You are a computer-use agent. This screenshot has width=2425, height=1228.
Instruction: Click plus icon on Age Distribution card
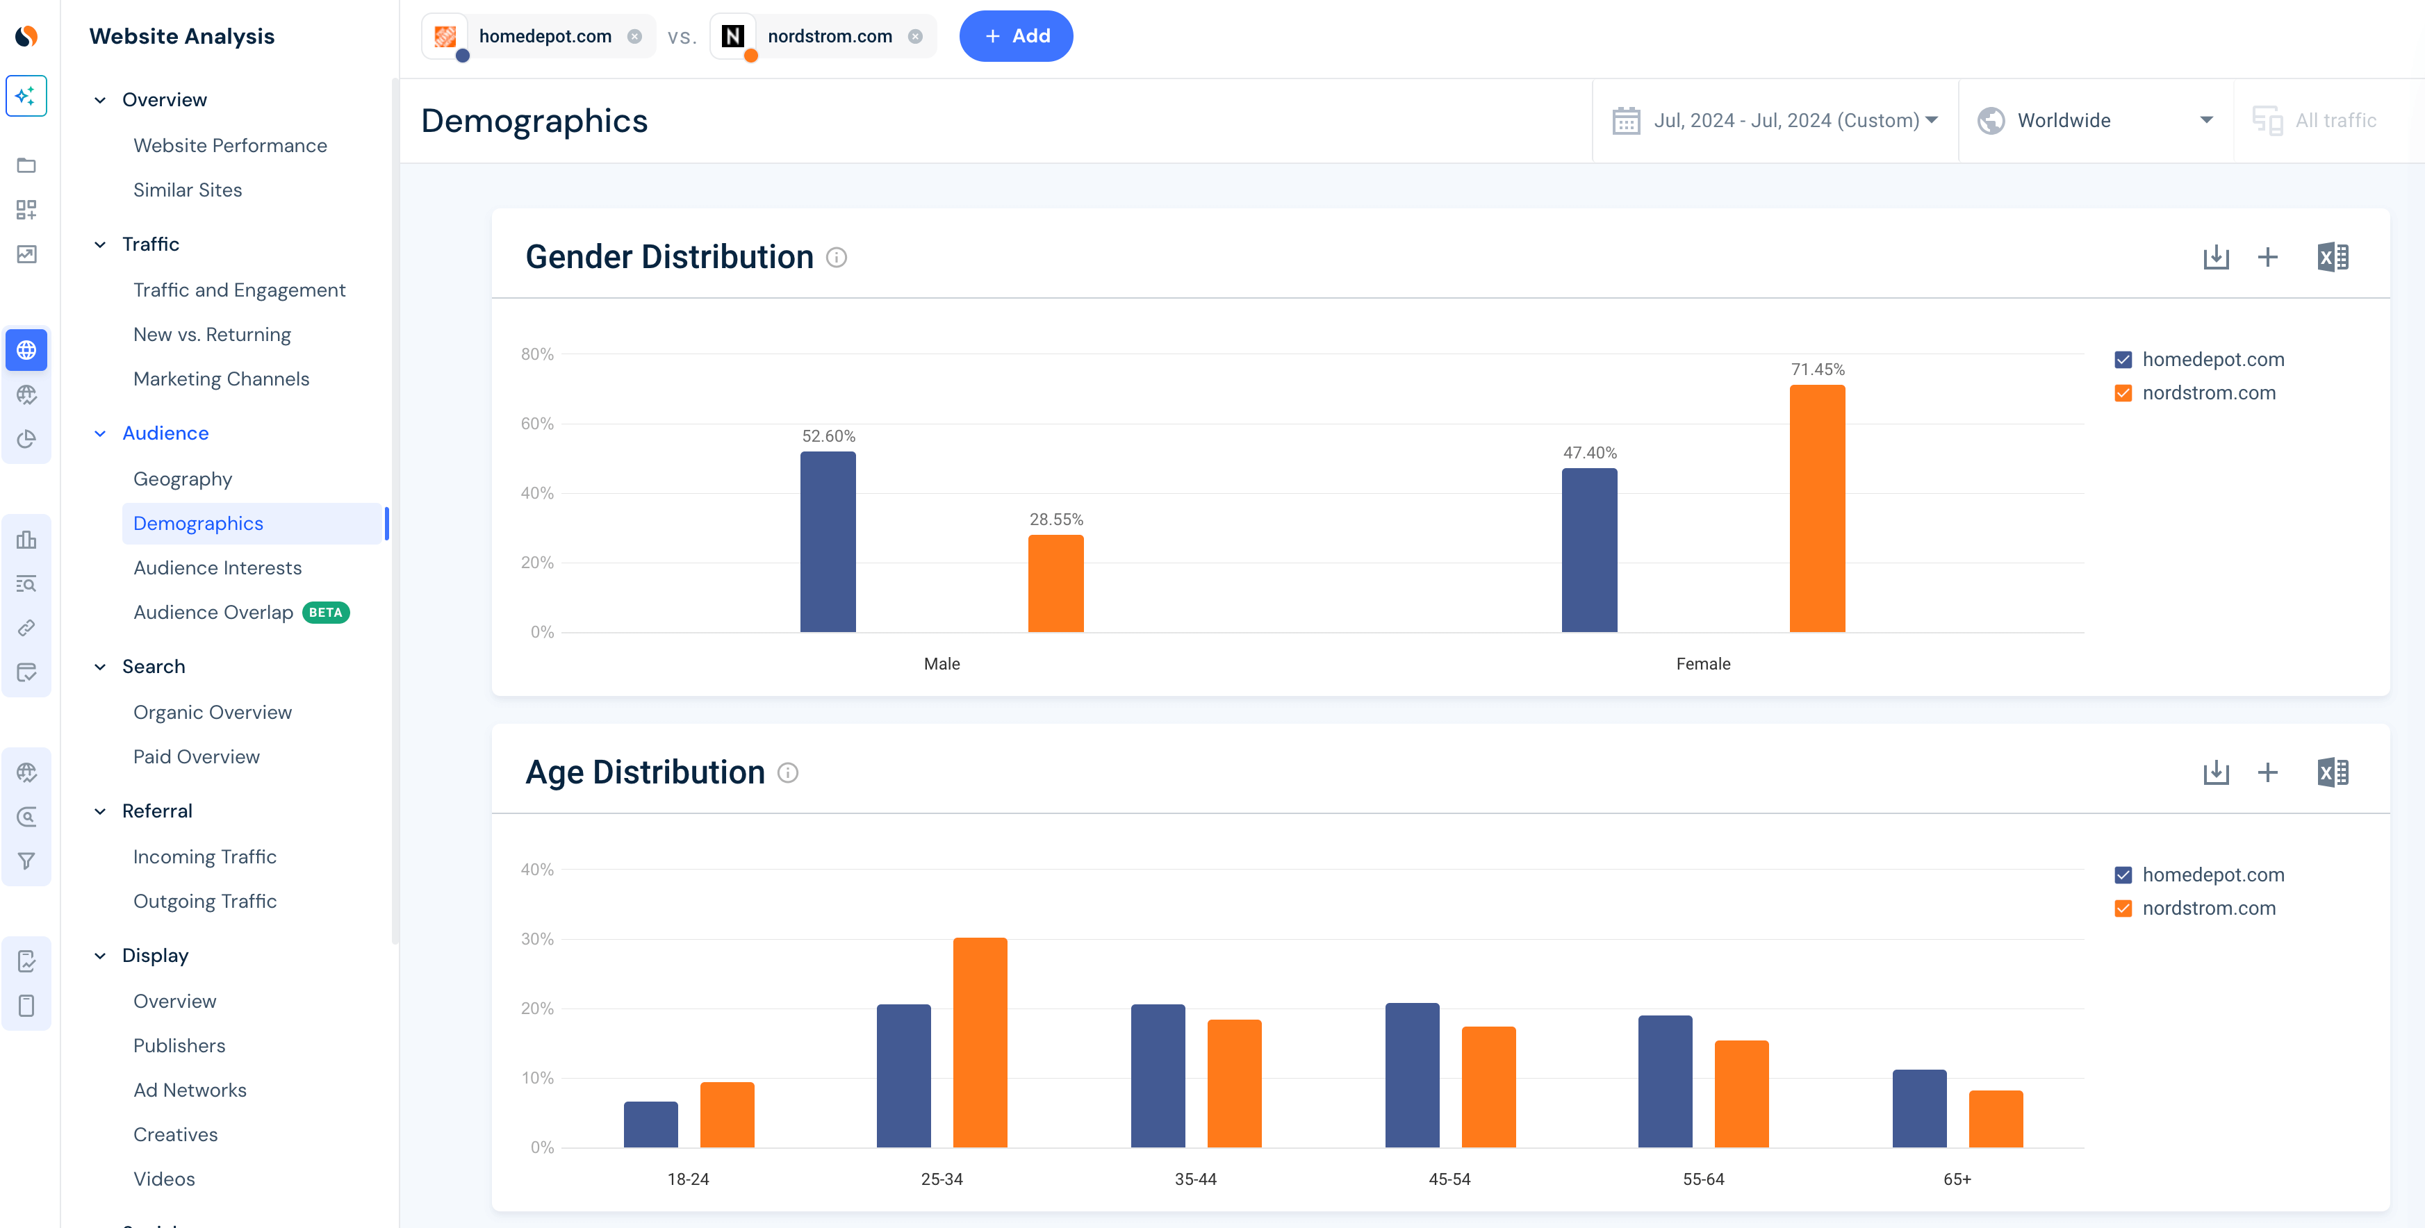coord(2267,772)
